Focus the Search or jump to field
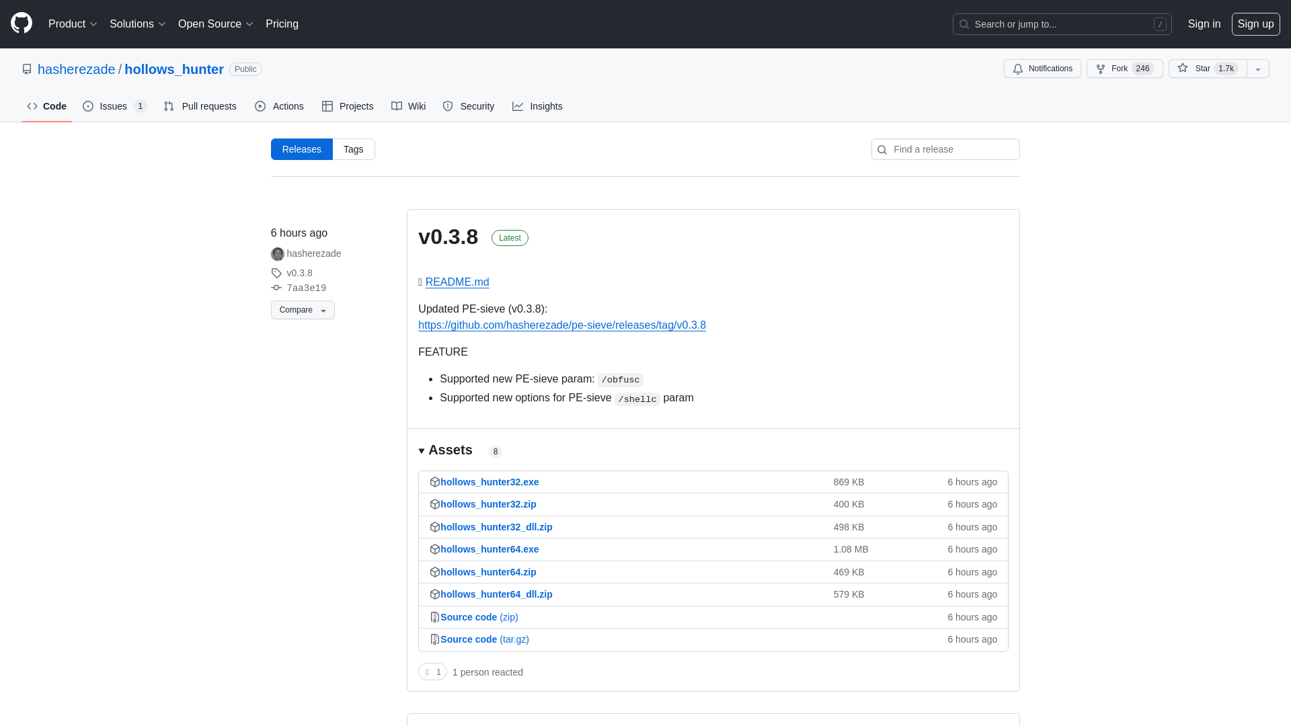The height and width of the screenshot is (726, 1291). pyautogui.click(x=1062, y=24)
